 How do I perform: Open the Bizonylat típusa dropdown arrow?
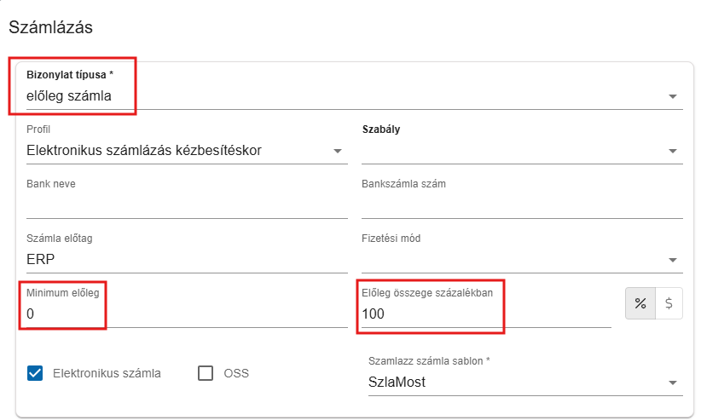click(673, 96)
